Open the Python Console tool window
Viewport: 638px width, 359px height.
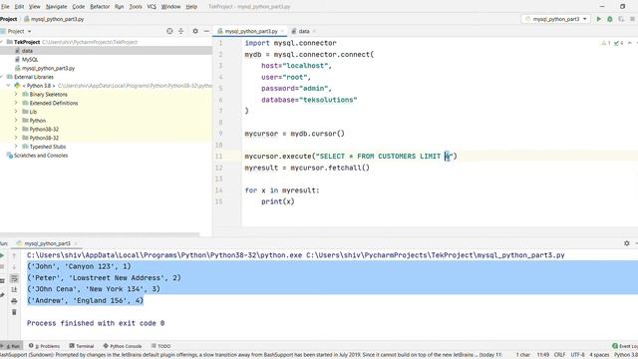coord(122,346)
